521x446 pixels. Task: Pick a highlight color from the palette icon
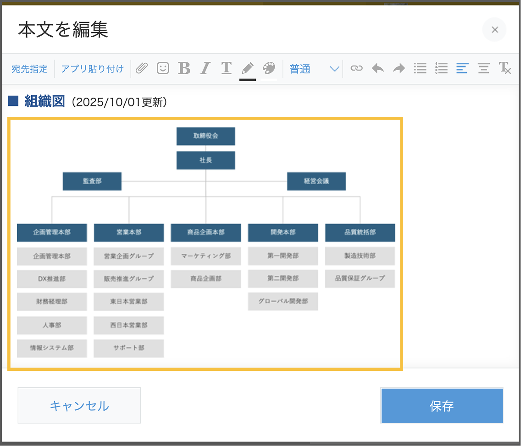pyautogui.click(x=269, y=68)
